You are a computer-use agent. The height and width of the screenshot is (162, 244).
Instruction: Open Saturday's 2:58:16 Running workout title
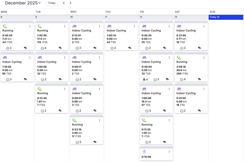tap(184, 62)
